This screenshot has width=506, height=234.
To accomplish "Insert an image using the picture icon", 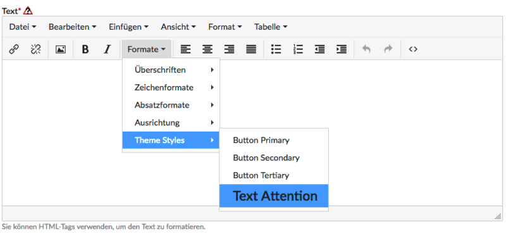I will (61, 49).
